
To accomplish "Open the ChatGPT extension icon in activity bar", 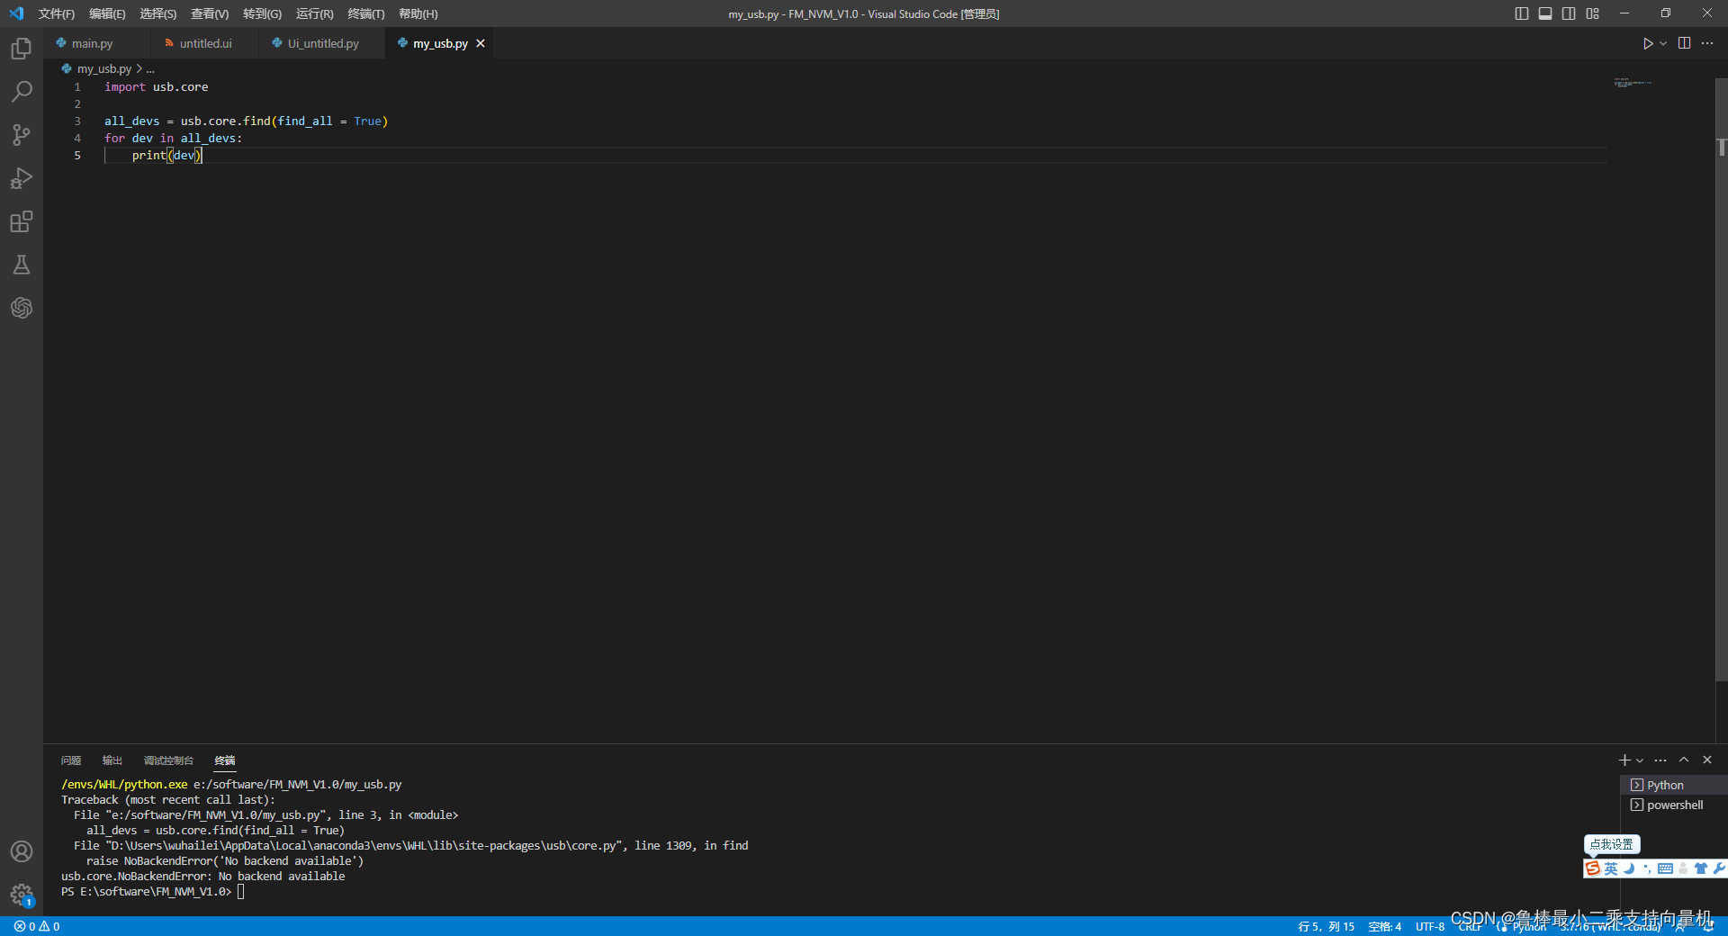I will pyautogui.click(x=22, y=308).
